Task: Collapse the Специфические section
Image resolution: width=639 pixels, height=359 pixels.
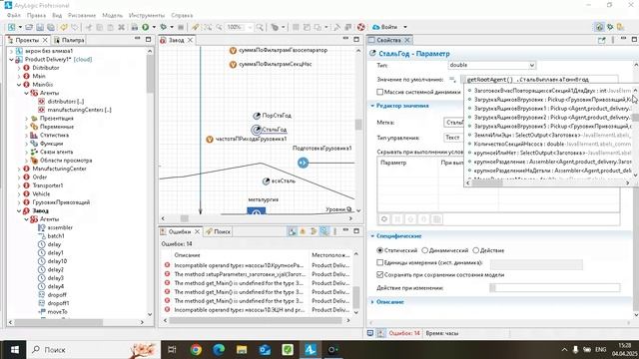Action: click(x=372, y=236)
